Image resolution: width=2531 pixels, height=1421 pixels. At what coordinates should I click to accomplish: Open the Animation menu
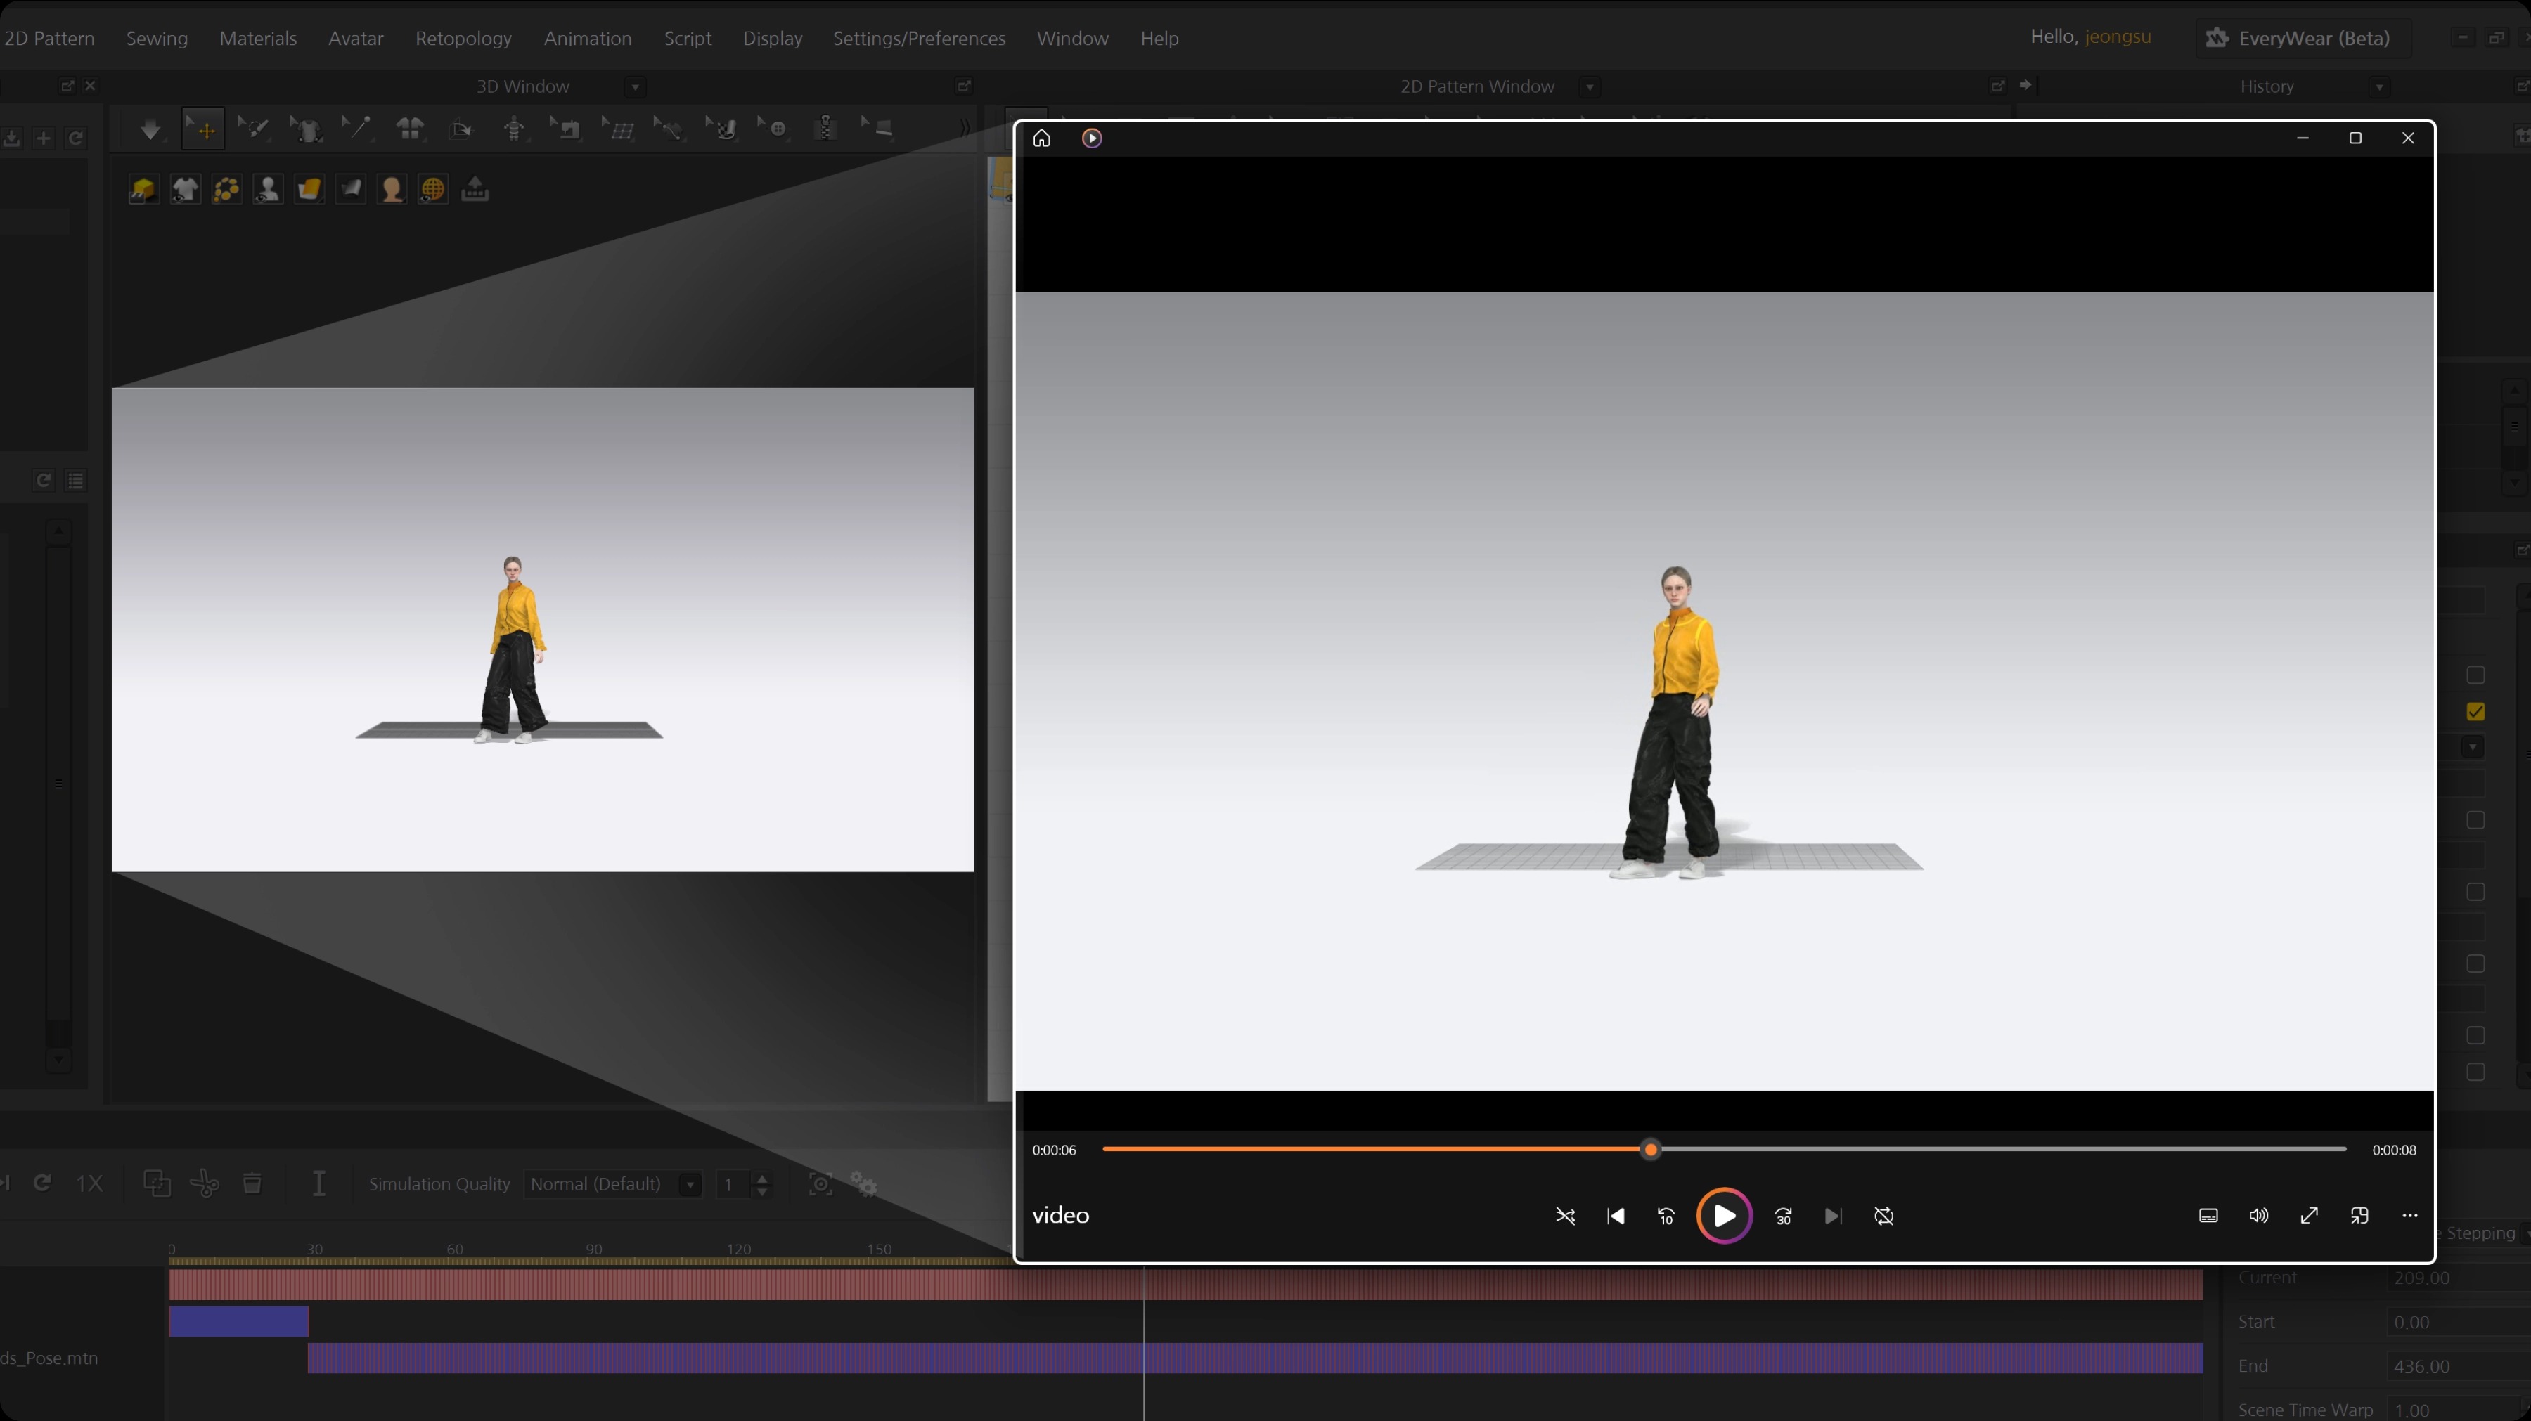pyautogui.click(x=586, y=38)
